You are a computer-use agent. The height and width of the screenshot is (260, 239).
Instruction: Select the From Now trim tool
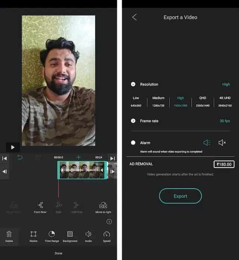click(40, 207)
